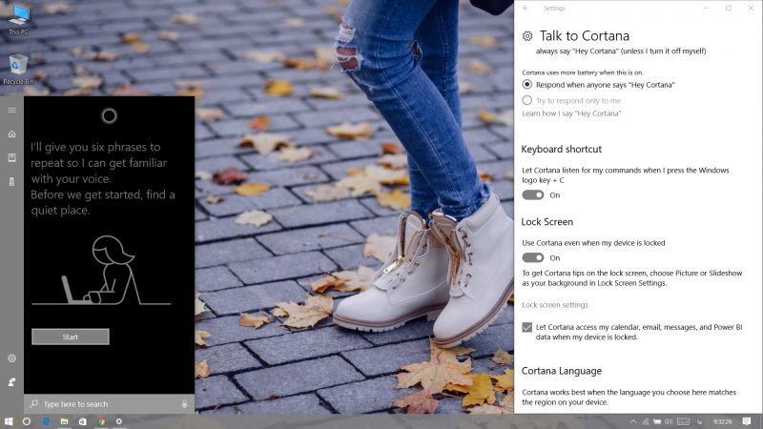Click the Keyboard shortcut heading

561,150
